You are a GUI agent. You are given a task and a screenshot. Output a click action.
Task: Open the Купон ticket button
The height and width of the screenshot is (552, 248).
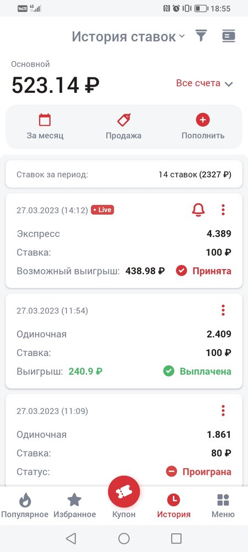tap(124, 492)
